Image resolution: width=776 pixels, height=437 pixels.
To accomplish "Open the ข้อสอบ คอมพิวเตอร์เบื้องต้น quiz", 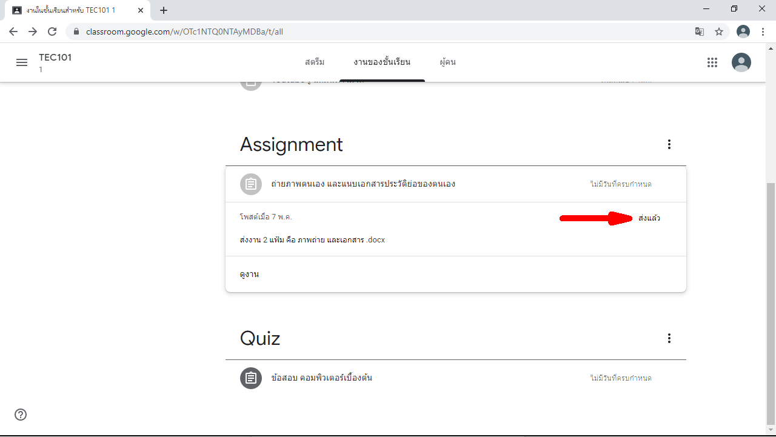I will pyautogui.click(x=321, y=378).
